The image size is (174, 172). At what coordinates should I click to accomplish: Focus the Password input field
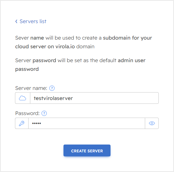click(87, 123)
